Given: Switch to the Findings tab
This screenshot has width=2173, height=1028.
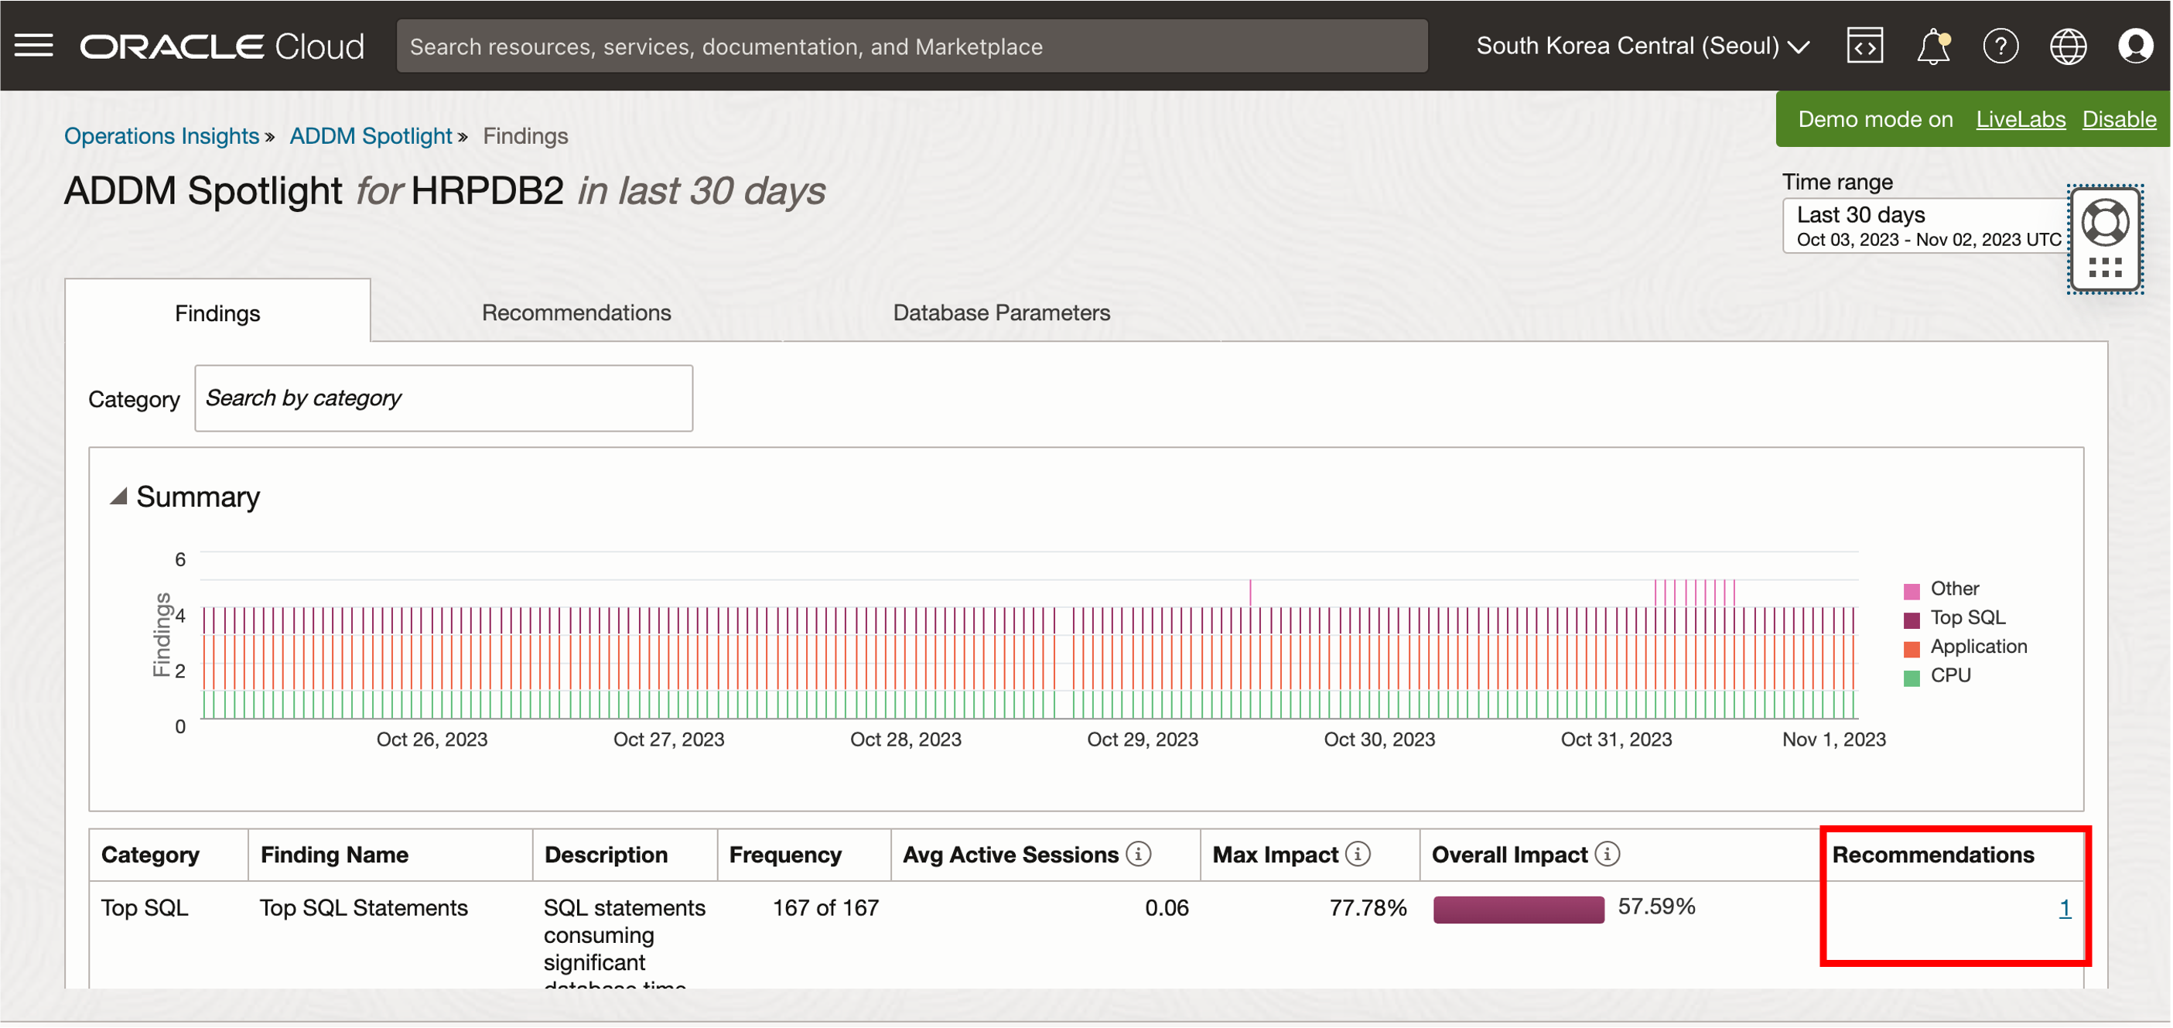Looking at the screenshot, I should pyautogui.click(x=217, y=312).
